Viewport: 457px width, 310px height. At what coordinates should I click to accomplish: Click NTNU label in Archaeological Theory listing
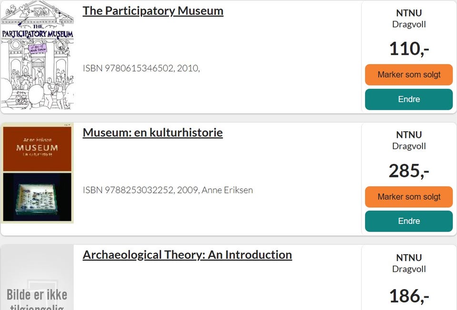[x=409, y=258]
